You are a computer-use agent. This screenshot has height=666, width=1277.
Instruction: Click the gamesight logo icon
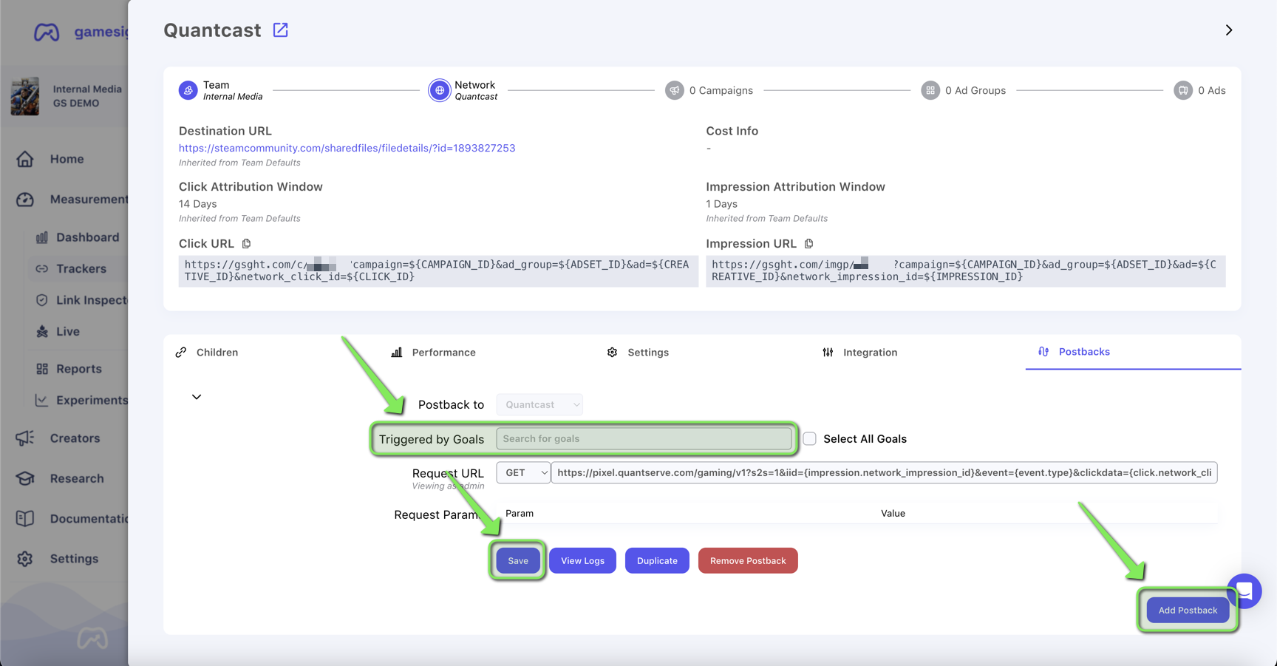47,33
